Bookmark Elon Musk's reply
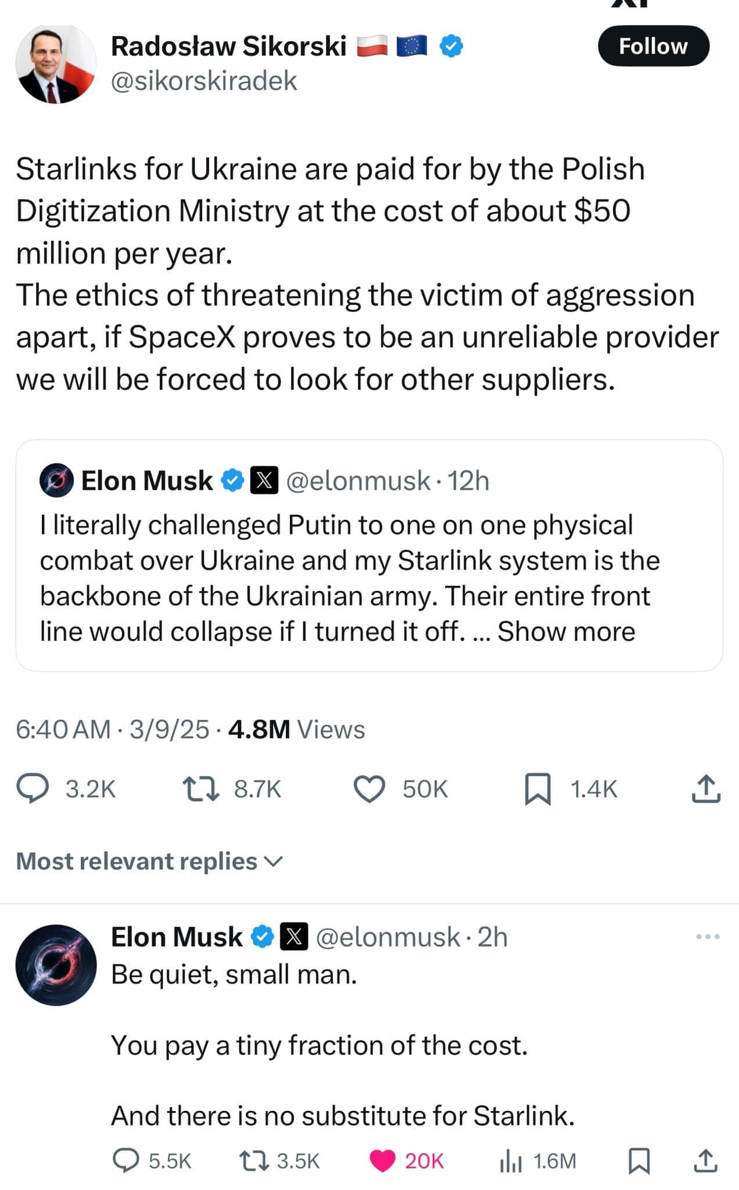739x1190 pixels. [x=639, y=1160]
